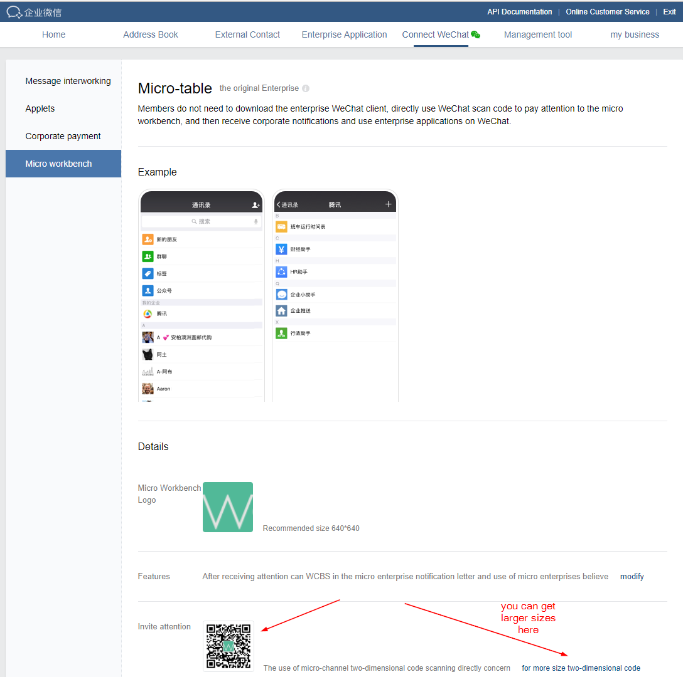Open 'for more size two-dimensional code' link

click(581, 668)
